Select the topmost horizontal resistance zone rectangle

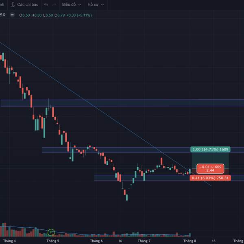click(122, 103)
